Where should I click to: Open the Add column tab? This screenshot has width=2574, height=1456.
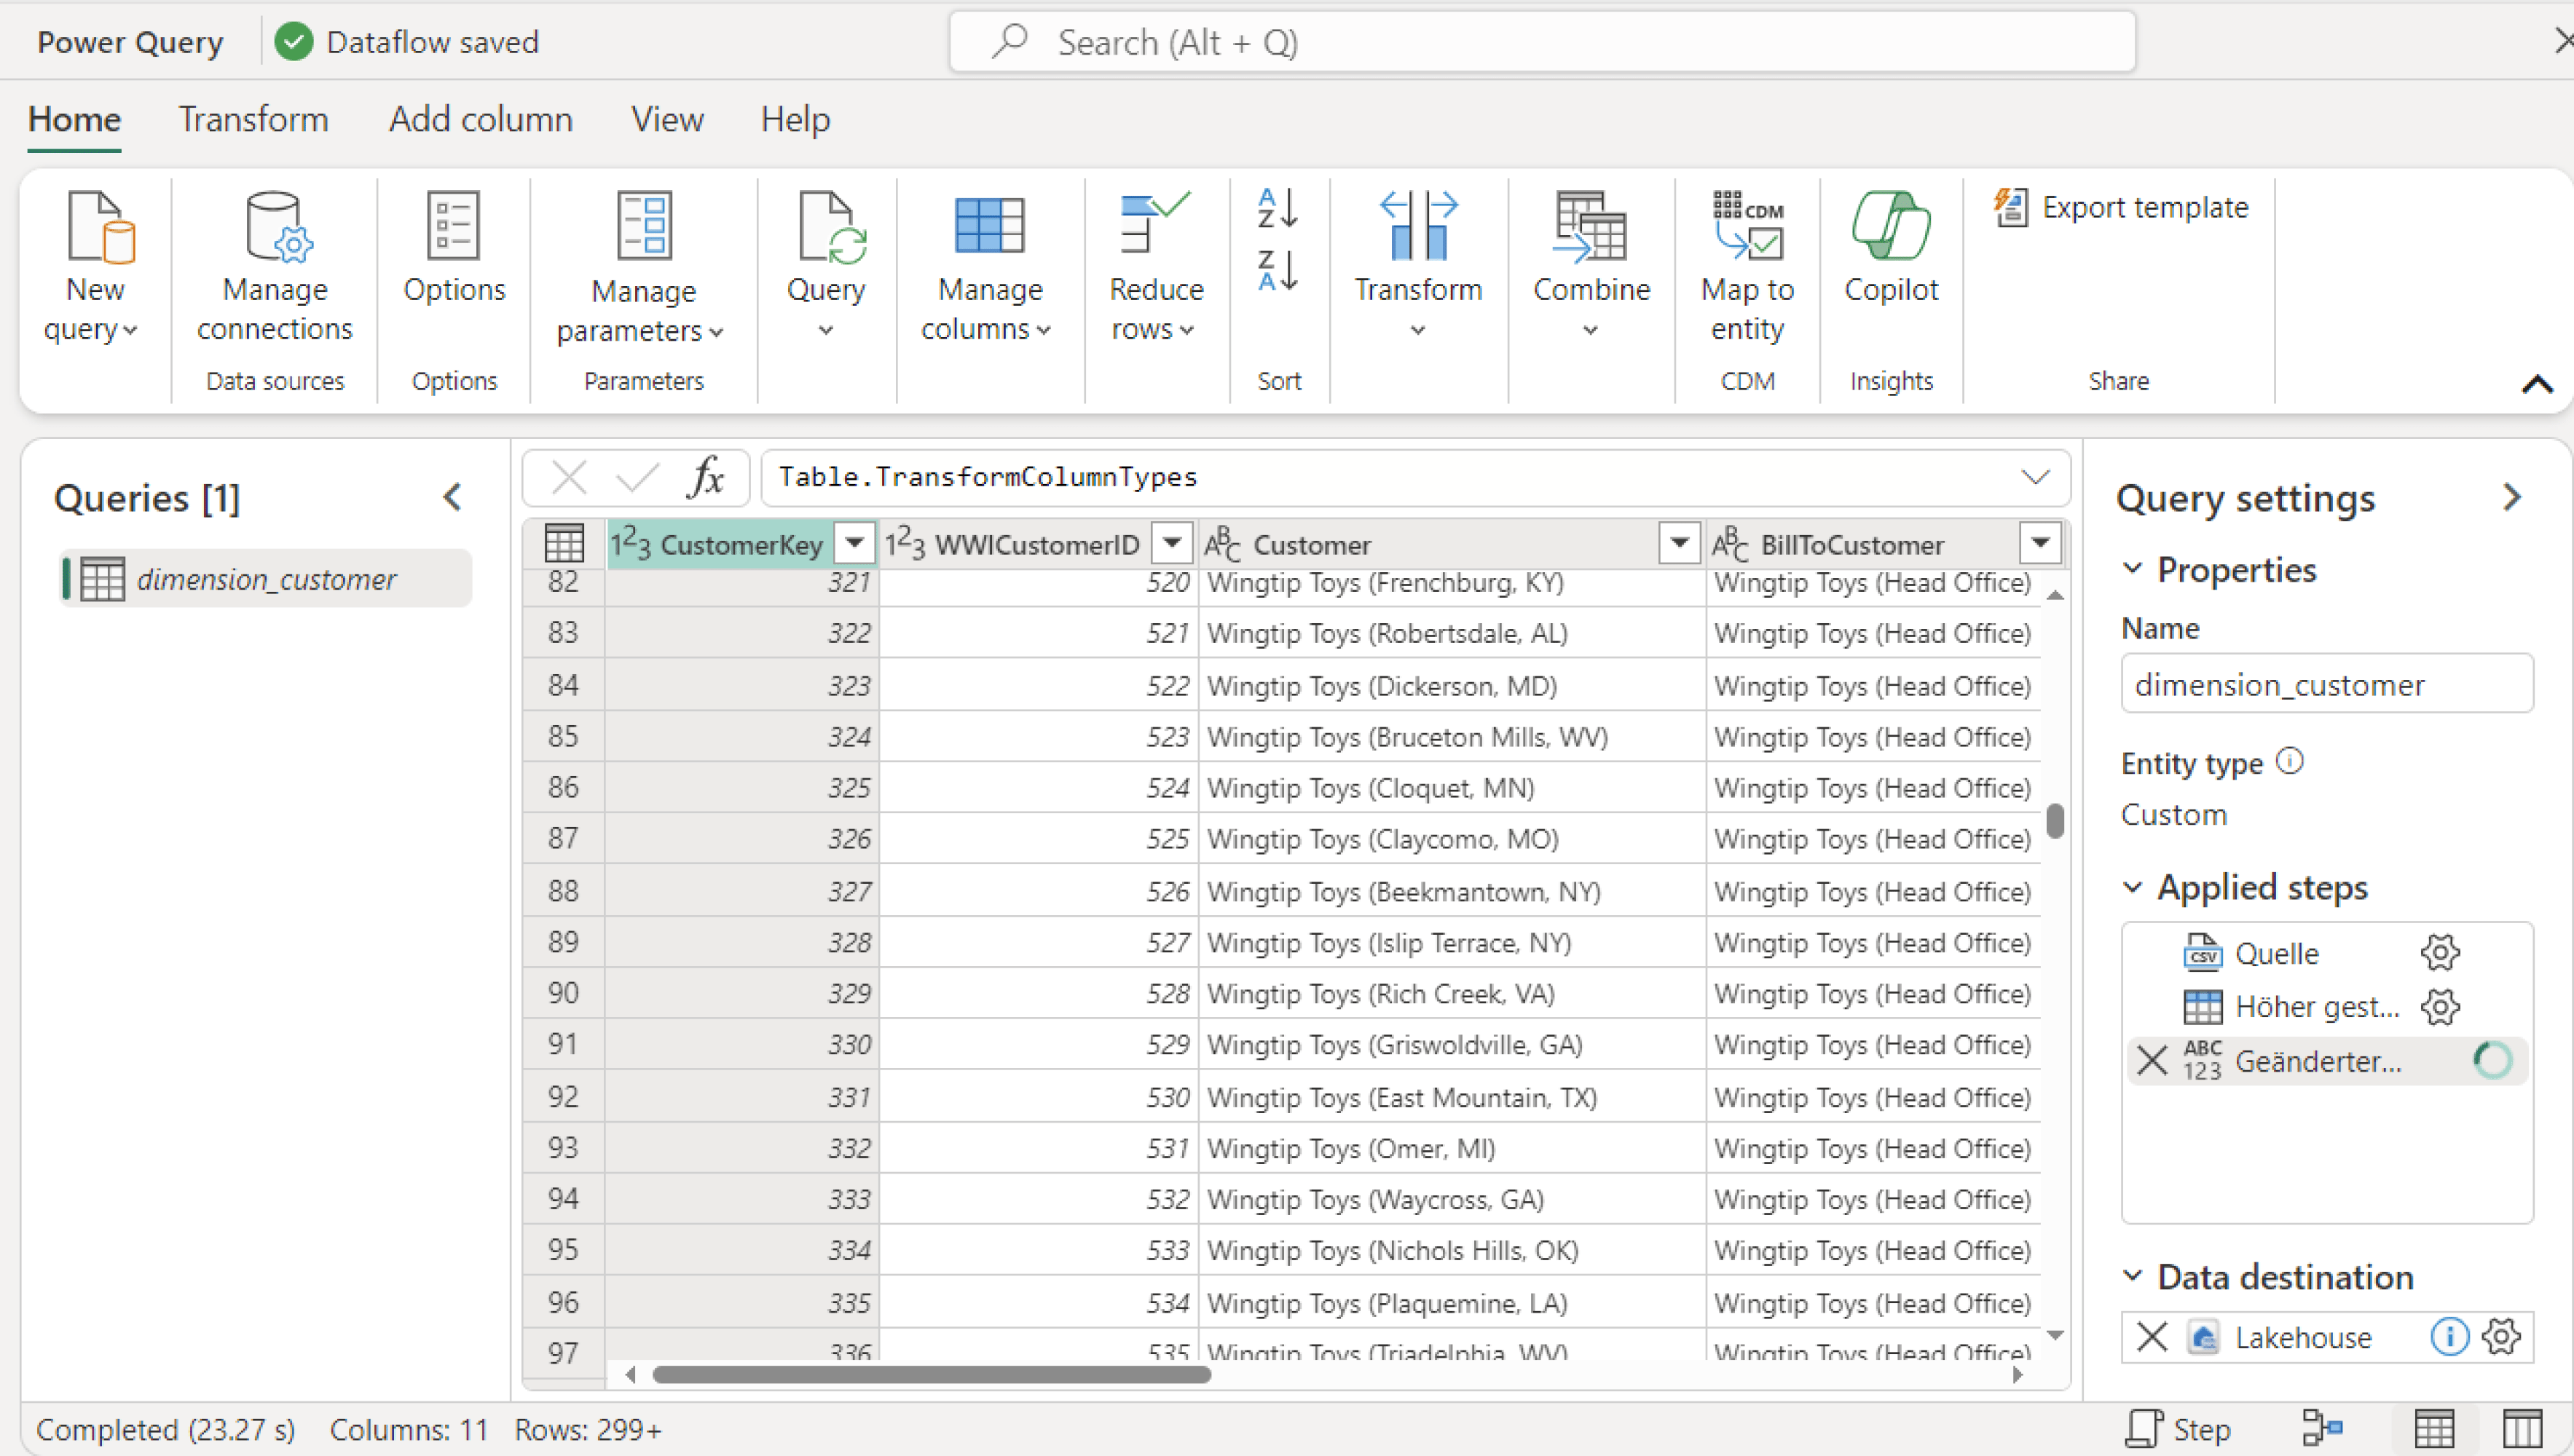(480, 119)
